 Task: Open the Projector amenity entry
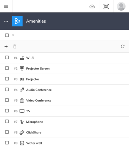(64, 79)
